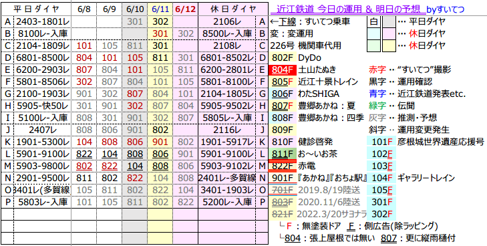Click the 5903-9800レ weekday cell
The height and width of the screenshot is (246, 487).
43,166
